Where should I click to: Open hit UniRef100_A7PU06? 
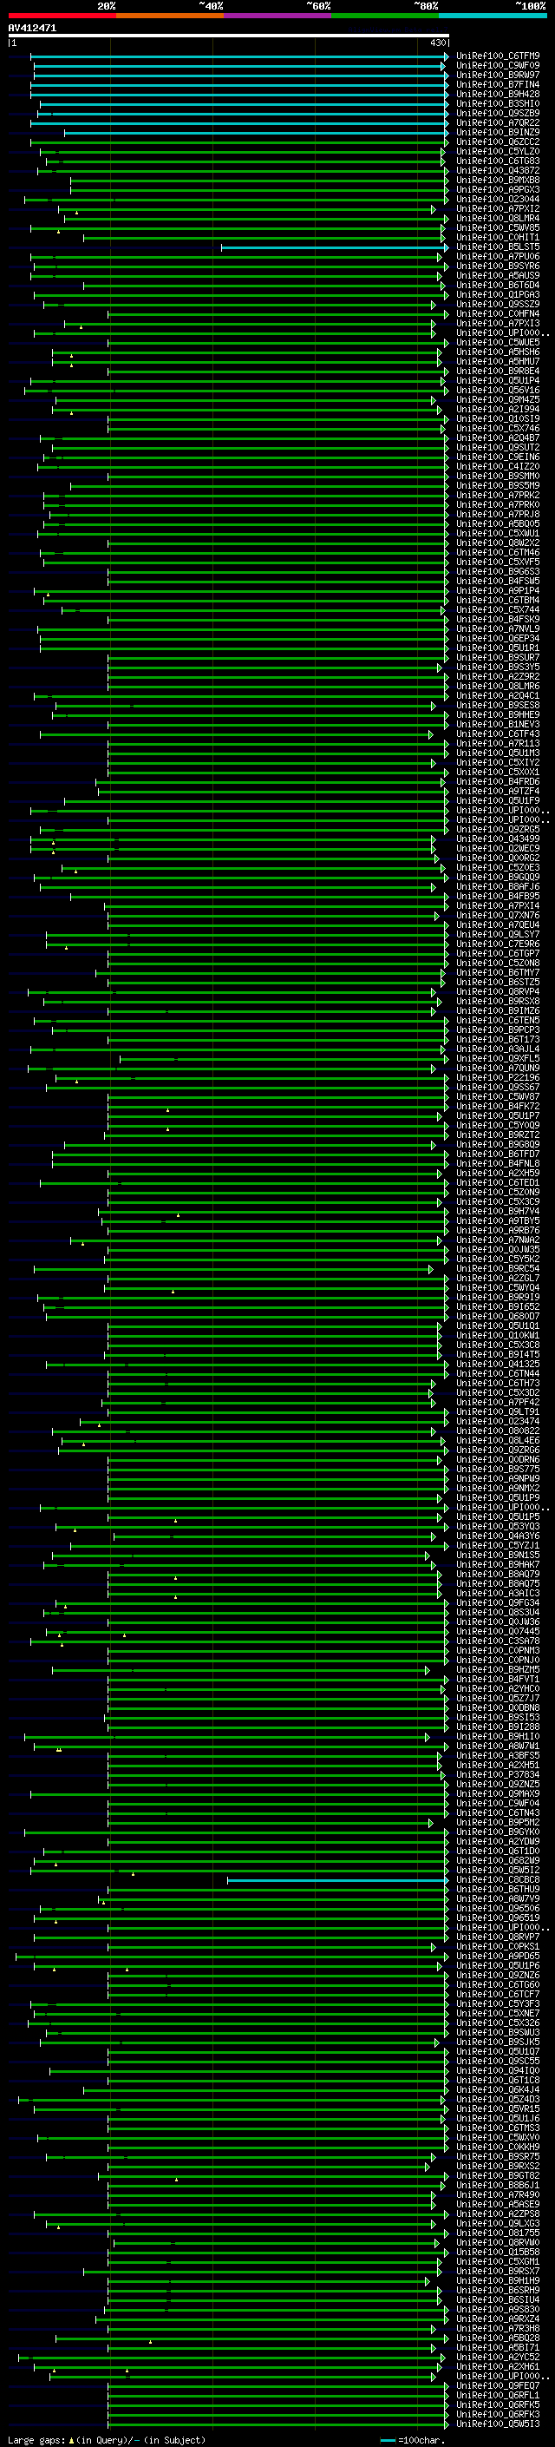[498, 256]
